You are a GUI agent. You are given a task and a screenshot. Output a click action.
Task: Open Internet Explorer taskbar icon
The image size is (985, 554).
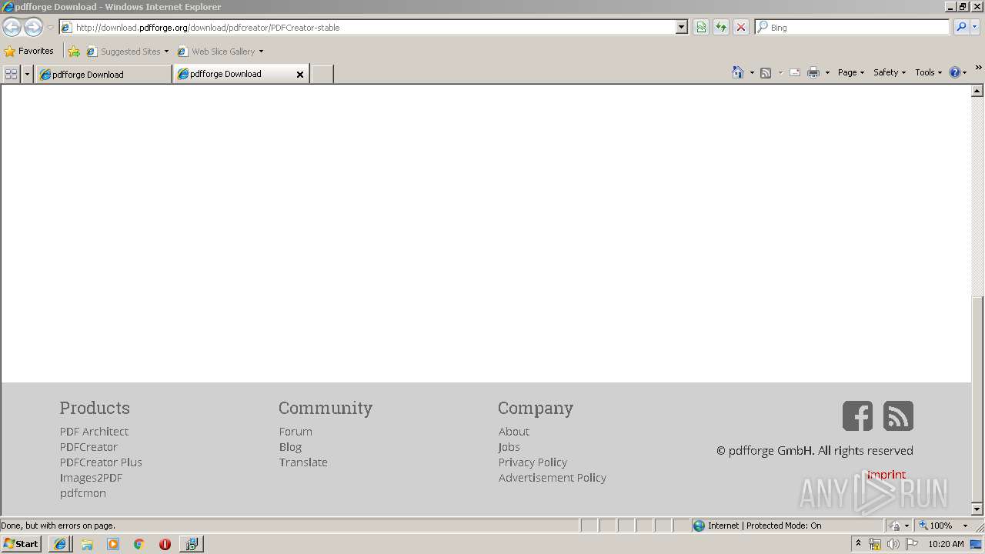click(x=60, y=544)
